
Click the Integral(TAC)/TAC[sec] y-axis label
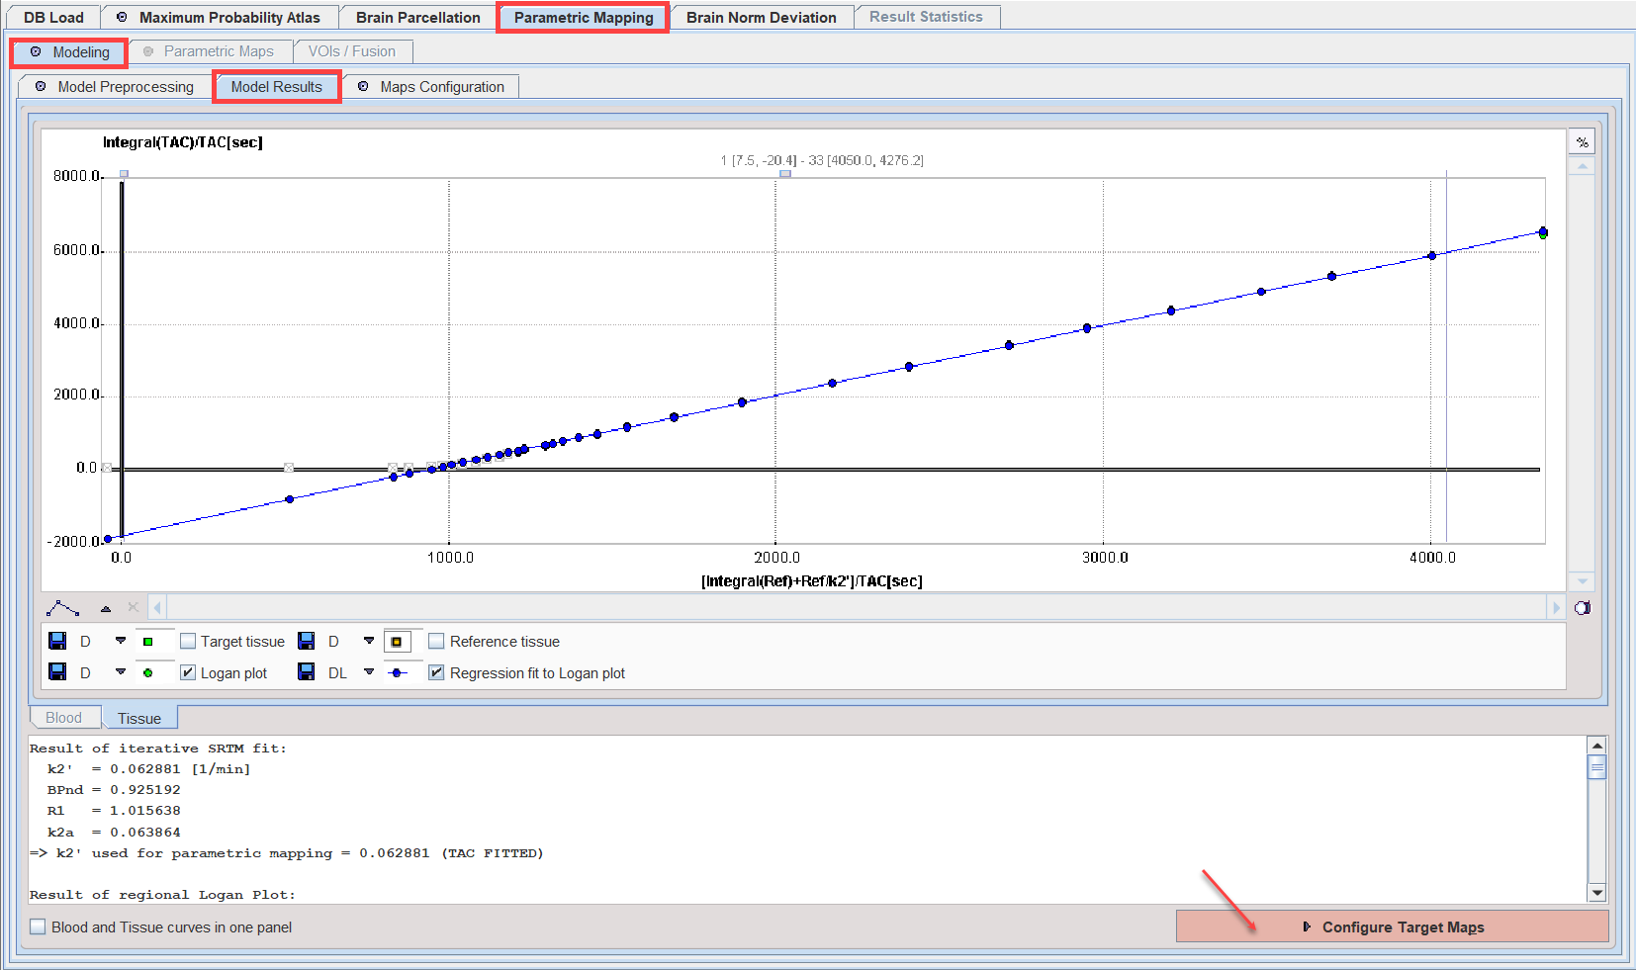[x=182, y=142]
